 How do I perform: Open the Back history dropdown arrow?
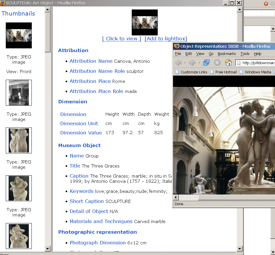point(185,63)
